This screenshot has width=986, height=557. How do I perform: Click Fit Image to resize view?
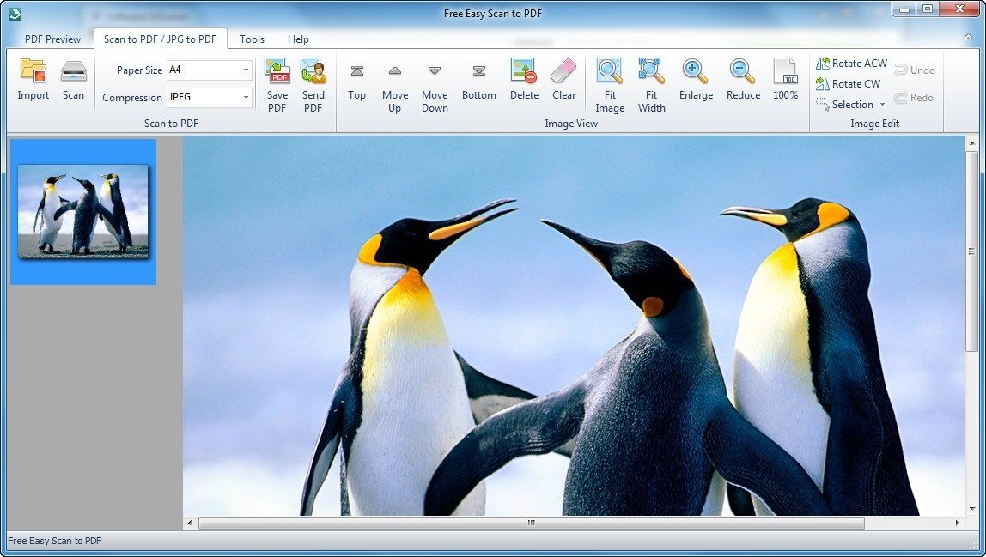(x=610, y=82)
